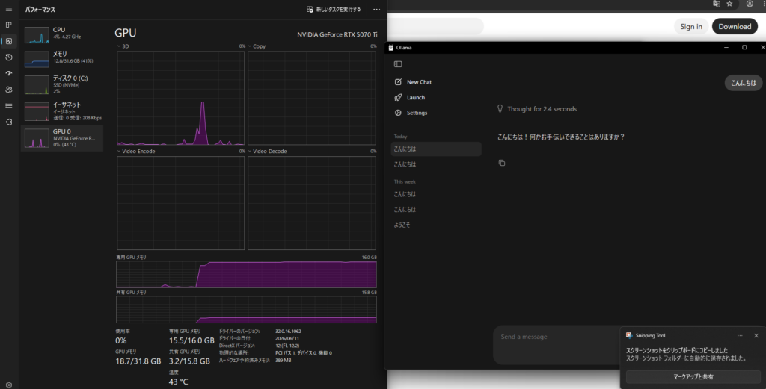Open Task Manager settings gear
Image resolution: width=766 pixels, height=389 pixels.
tap(8, 385)
